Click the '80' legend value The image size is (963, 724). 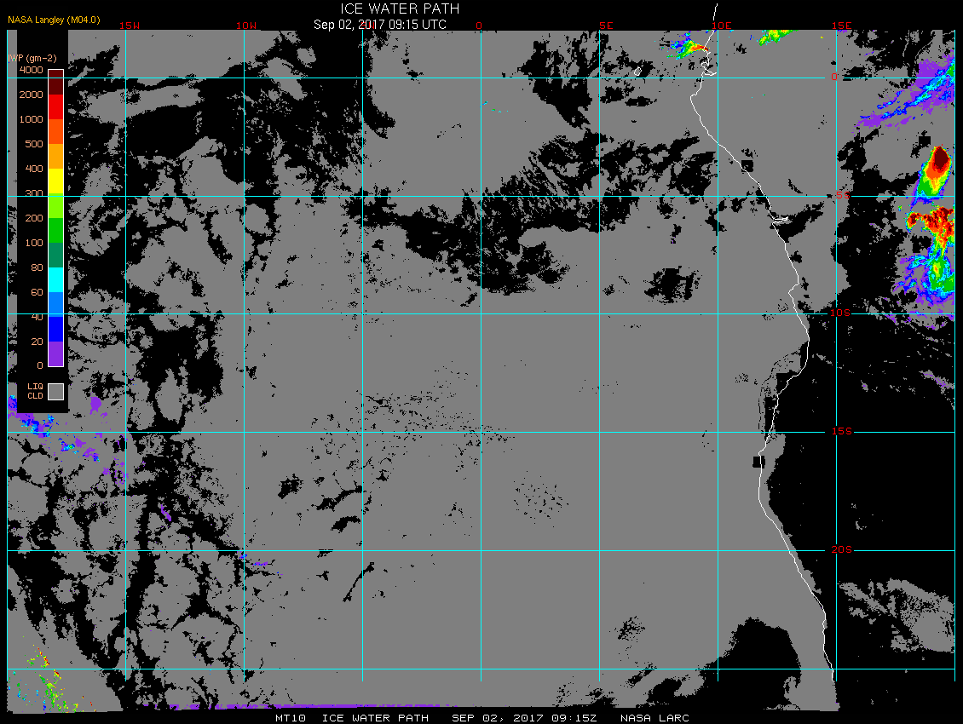(37, 267)
